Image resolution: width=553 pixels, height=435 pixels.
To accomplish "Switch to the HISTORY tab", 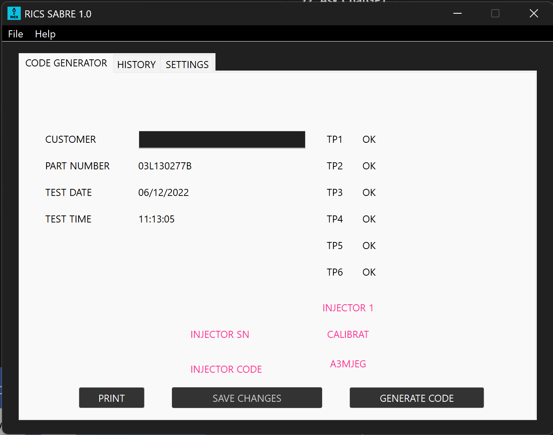I will (x=137, y=64).
